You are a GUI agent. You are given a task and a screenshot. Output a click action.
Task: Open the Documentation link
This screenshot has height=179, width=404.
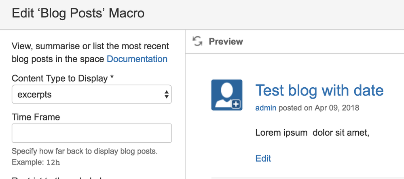[137, 59]
